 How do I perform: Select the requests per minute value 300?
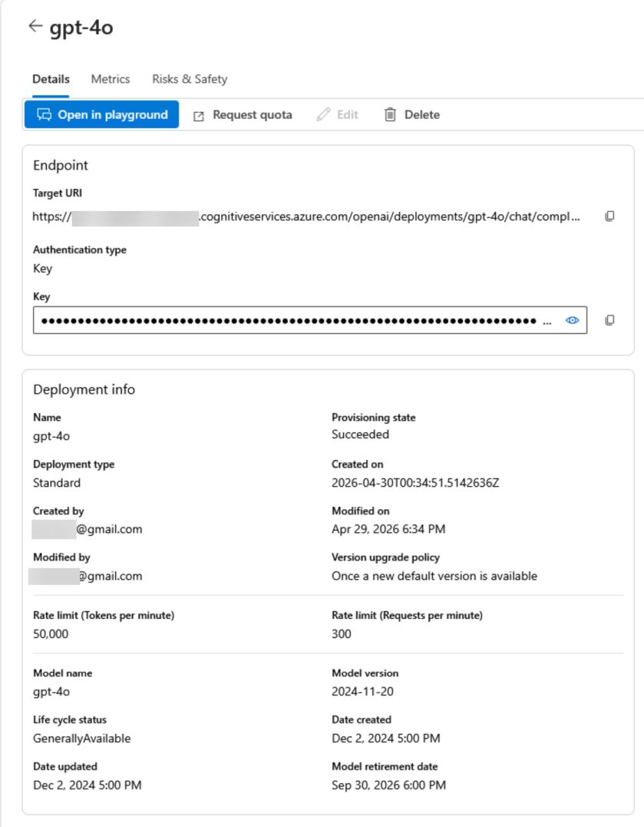pos(342,634)
